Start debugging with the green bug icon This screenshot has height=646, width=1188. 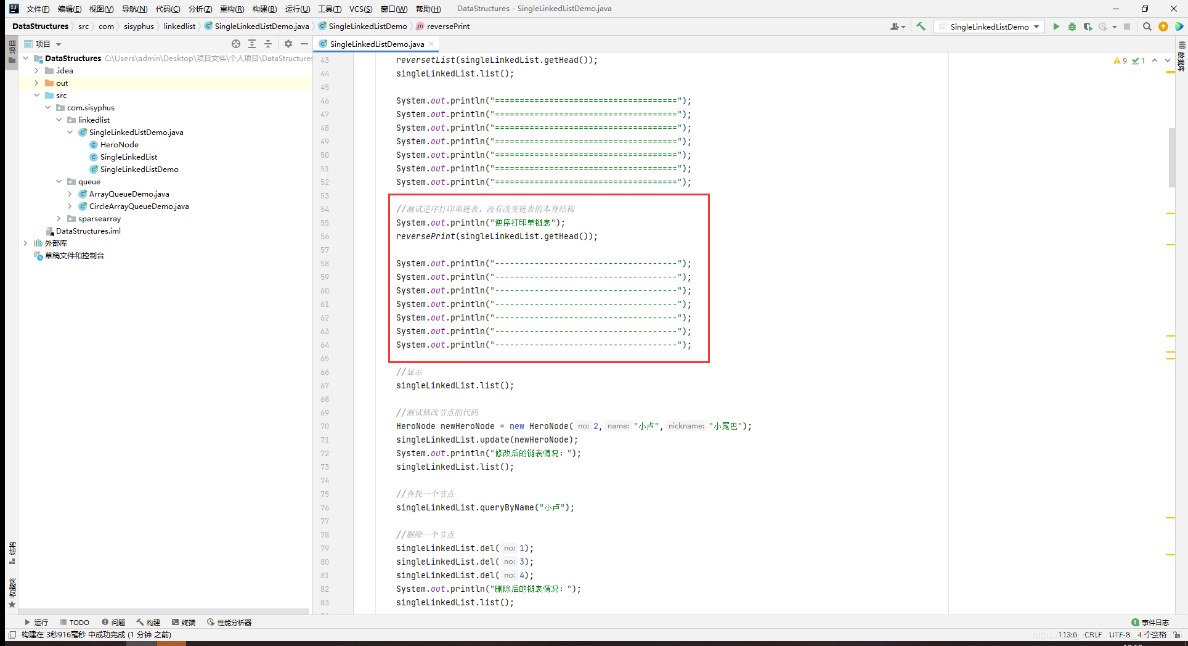(x=1072, y=27)
